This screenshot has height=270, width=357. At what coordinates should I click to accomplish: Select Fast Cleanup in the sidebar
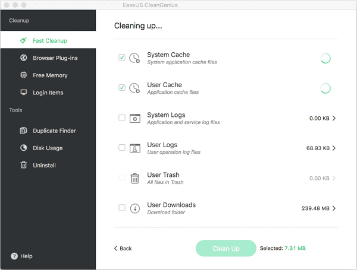[x=48, y=40]
